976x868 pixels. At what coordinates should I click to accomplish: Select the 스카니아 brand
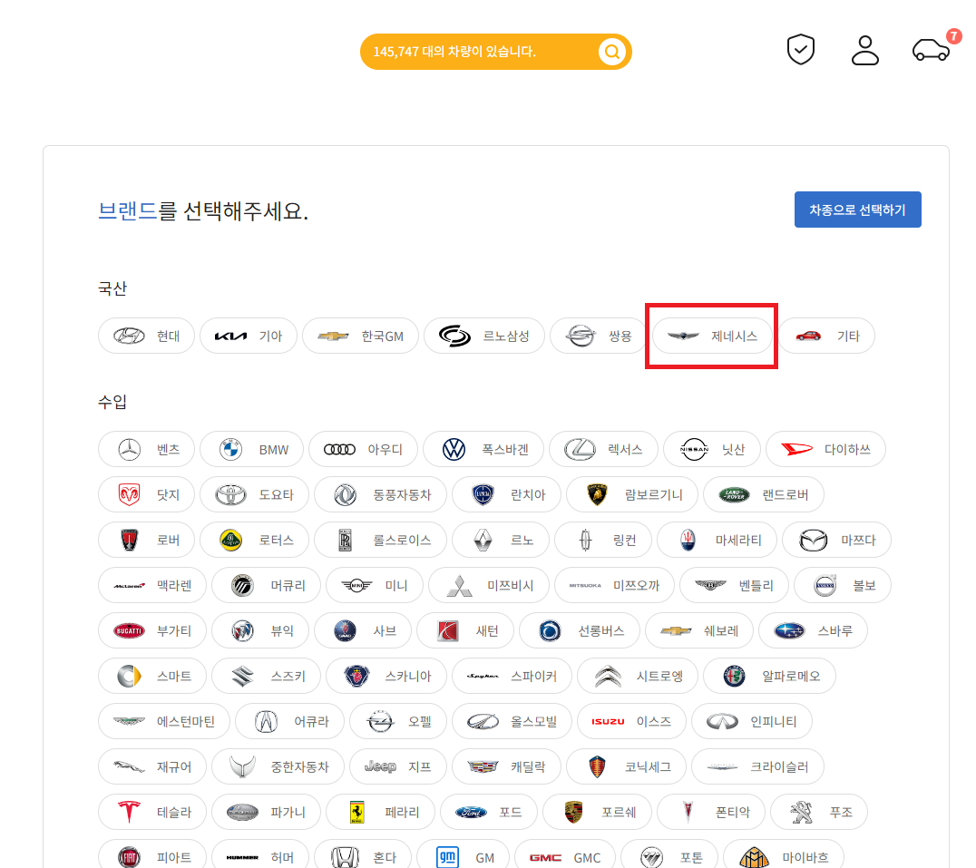click(386, 677)
